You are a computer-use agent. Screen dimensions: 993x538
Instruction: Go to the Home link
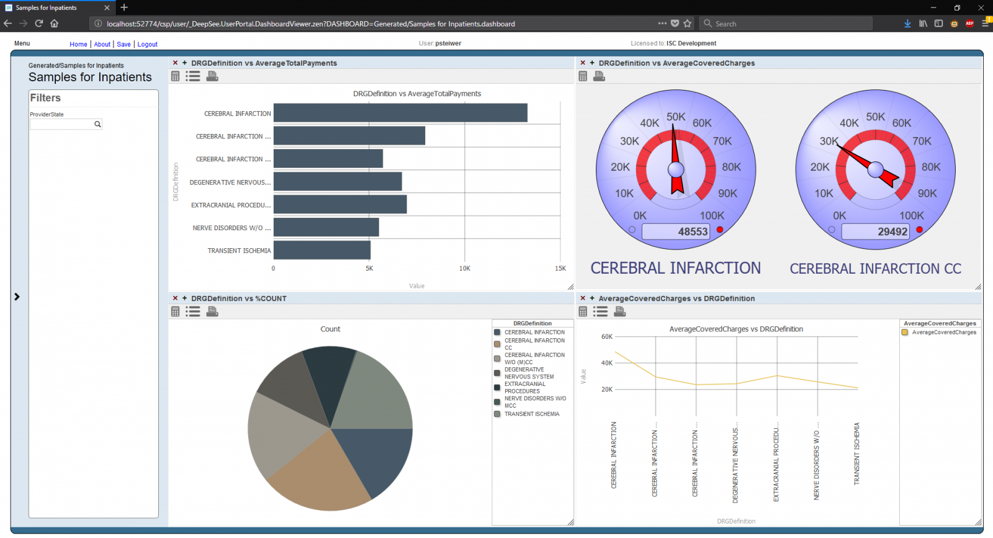(x=78, y=44)
